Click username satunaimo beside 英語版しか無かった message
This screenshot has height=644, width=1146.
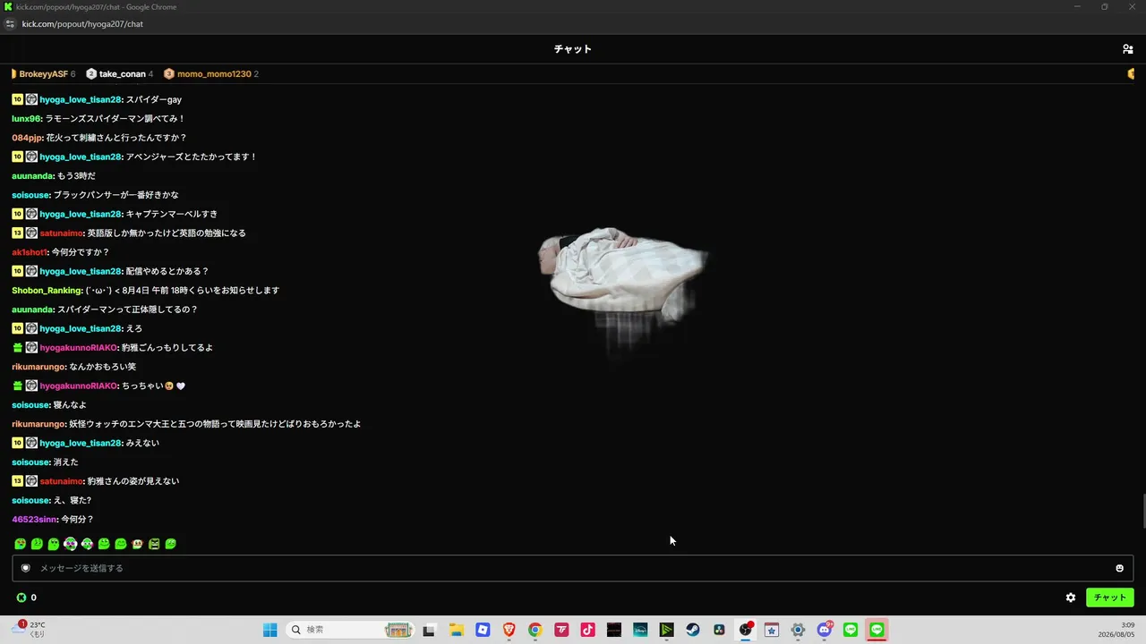tap(62, 233)
